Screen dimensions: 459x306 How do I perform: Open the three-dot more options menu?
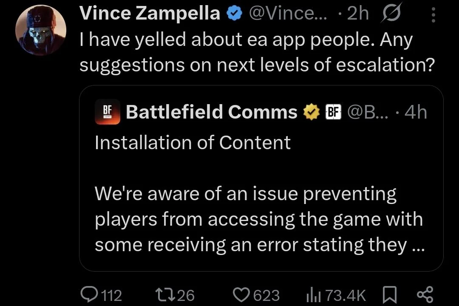(433, 15)
